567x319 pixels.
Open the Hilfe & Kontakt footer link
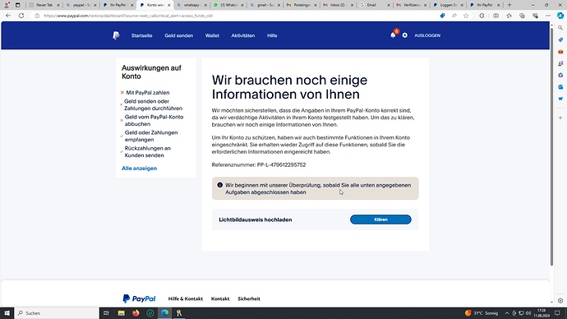[186, 298]
